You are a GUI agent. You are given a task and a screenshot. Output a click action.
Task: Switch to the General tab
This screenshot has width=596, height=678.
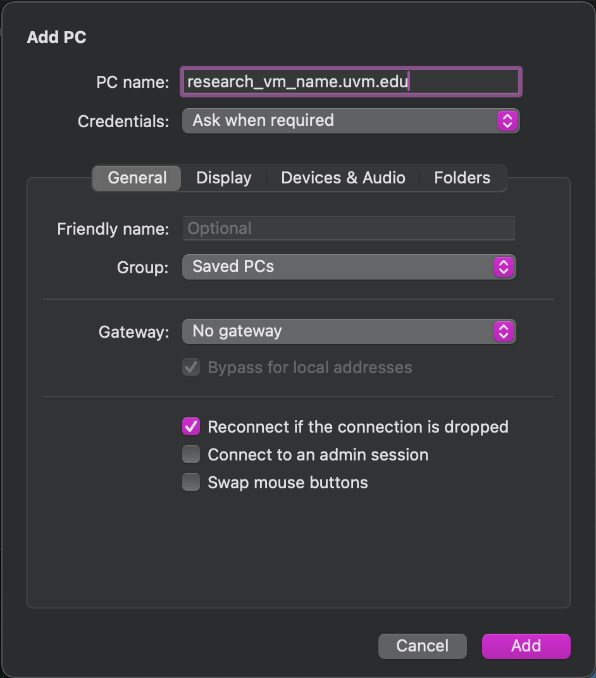click(137, 178)
